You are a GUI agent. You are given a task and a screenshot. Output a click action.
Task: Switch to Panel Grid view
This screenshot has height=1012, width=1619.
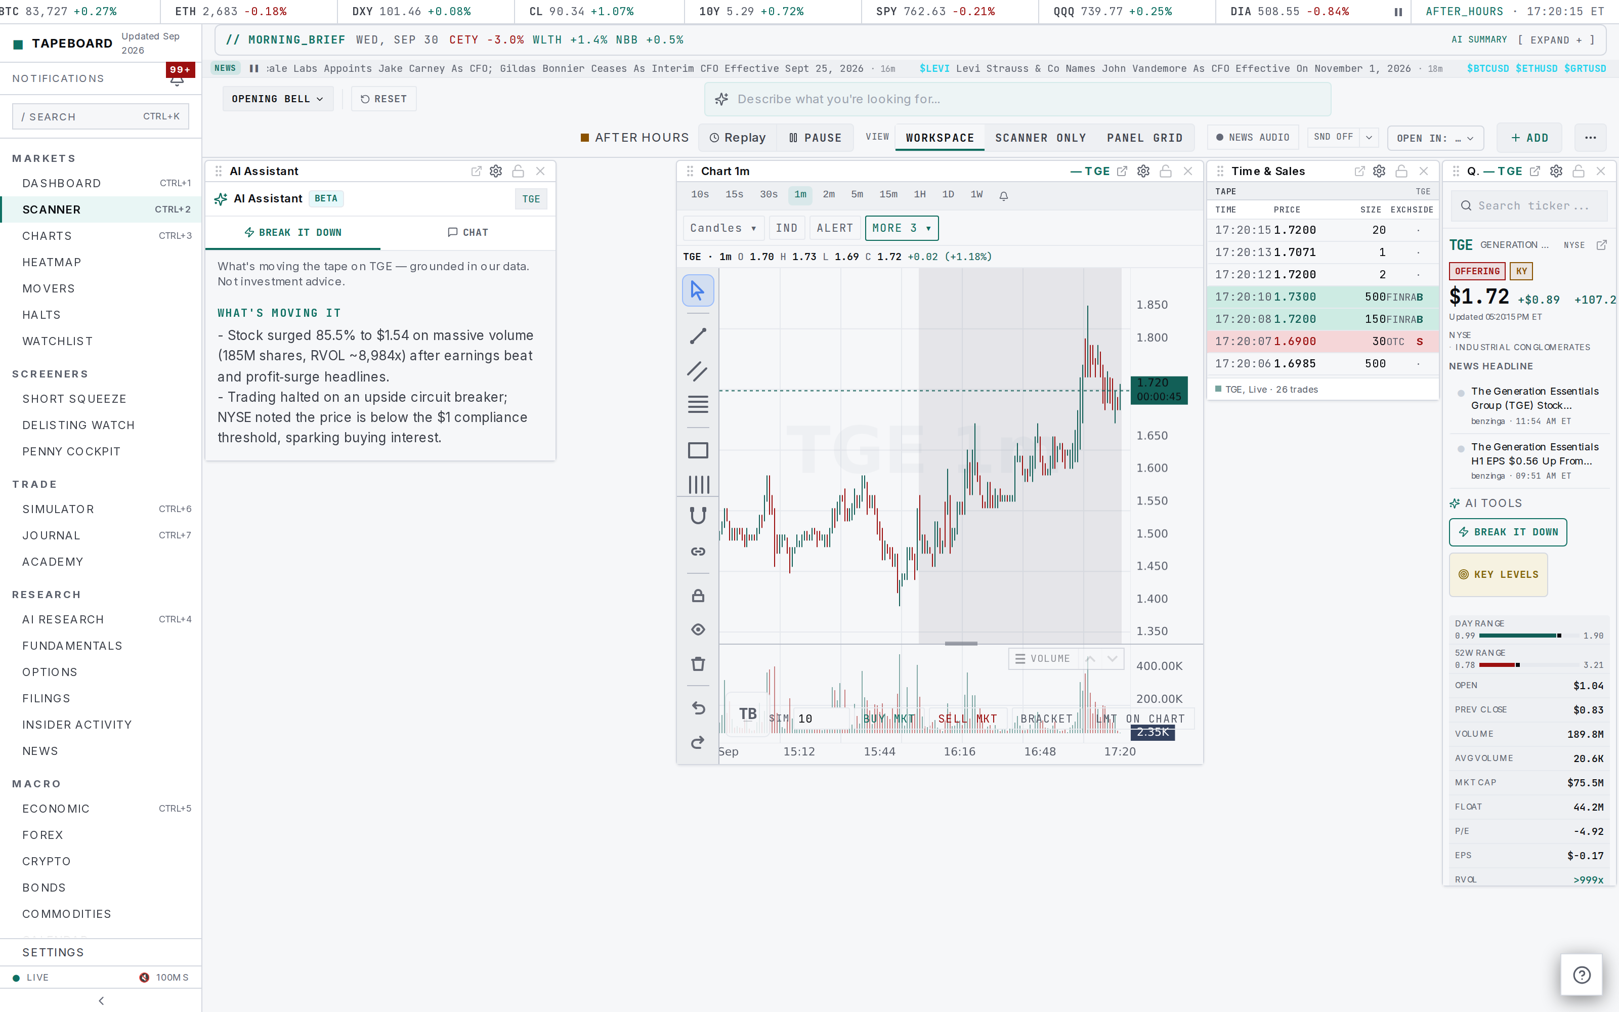[1144, 138]
